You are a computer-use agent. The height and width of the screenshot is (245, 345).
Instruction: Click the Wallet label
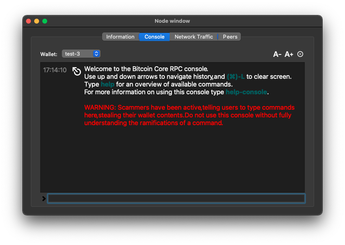[x=48, y=54]
